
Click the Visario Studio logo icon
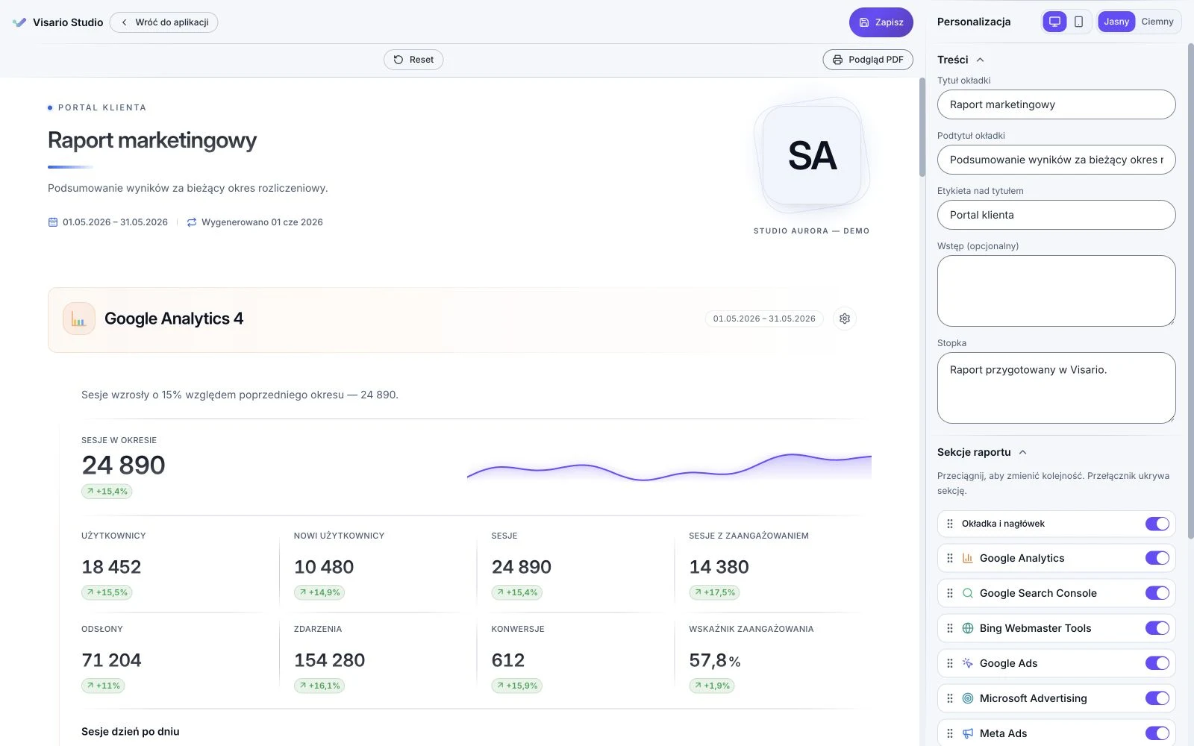pyautogui.click(x=19, y=22)
